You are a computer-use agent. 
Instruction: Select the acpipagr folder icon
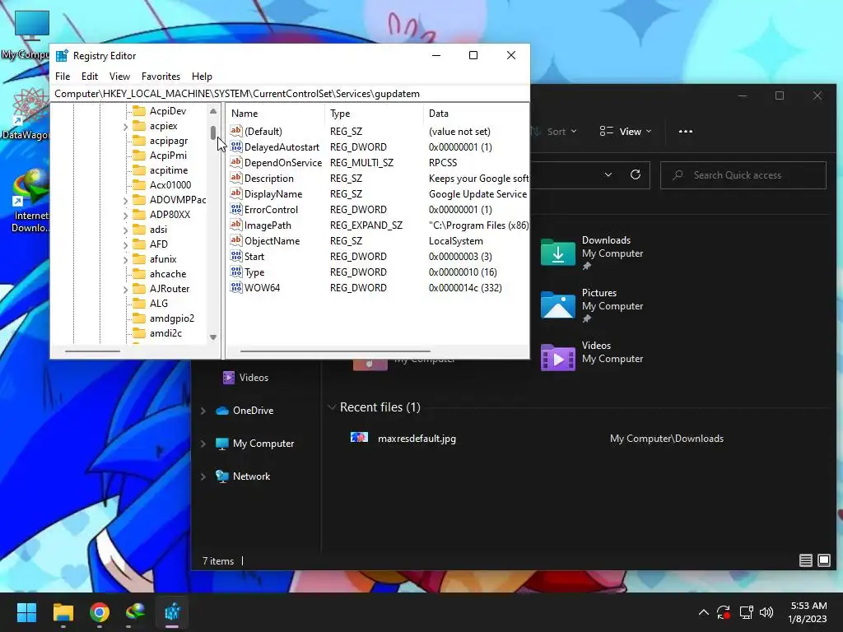[139, 140]
